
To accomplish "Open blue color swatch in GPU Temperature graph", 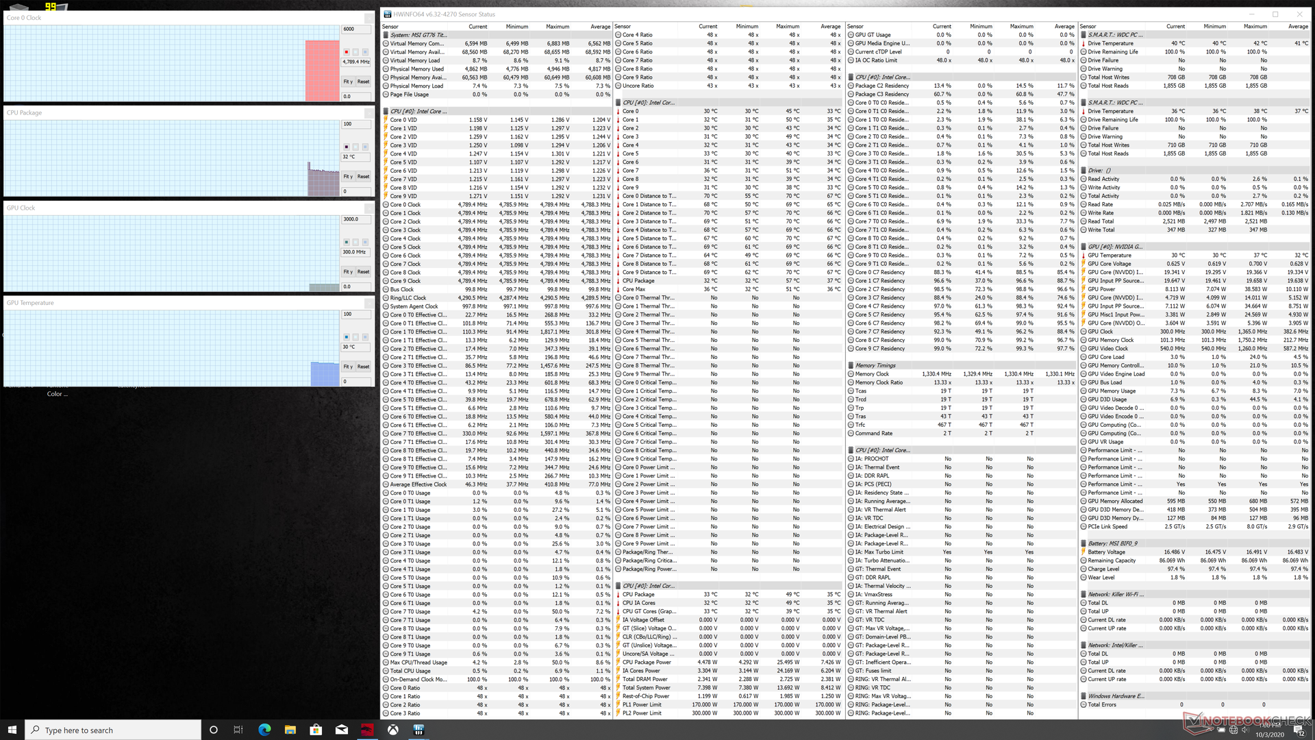I will [347, 337].
